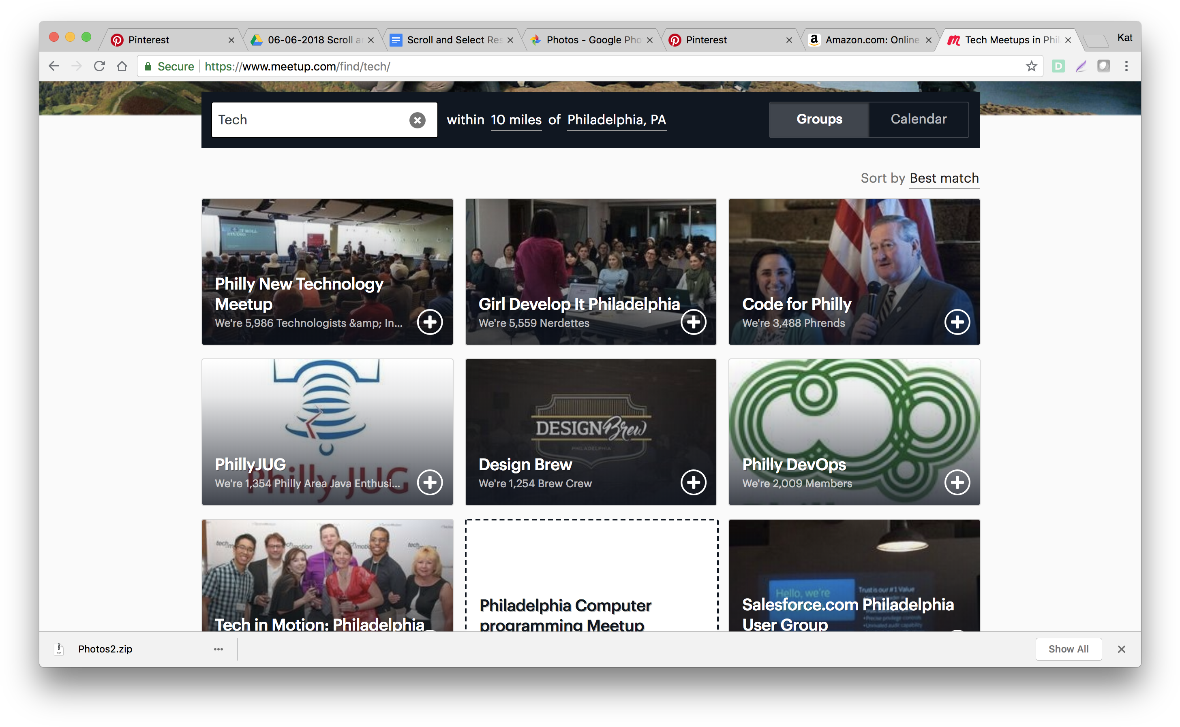The image size is (1180, 727).
Task: Change the distance from 10 miles
Action: 515,120
